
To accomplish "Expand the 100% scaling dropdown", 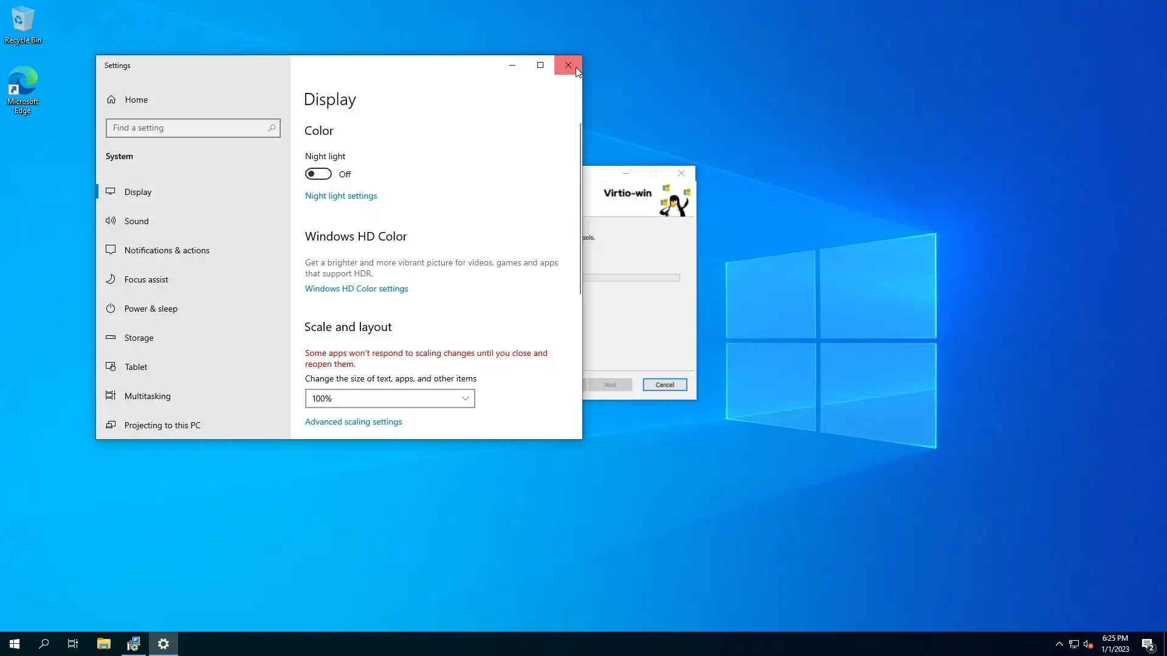I will [390, 398].
